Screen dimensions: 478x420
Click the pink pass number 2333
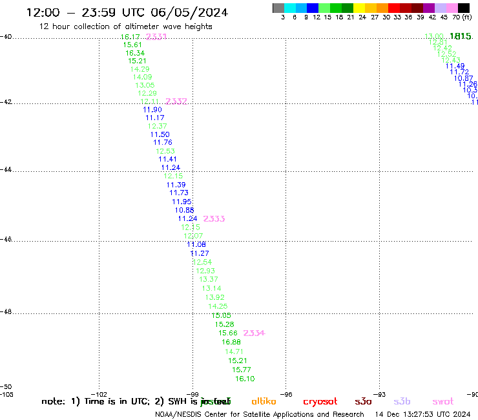tap(214, 218)
